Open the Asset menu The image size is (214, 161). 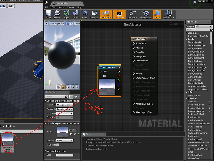pos(61,7)
